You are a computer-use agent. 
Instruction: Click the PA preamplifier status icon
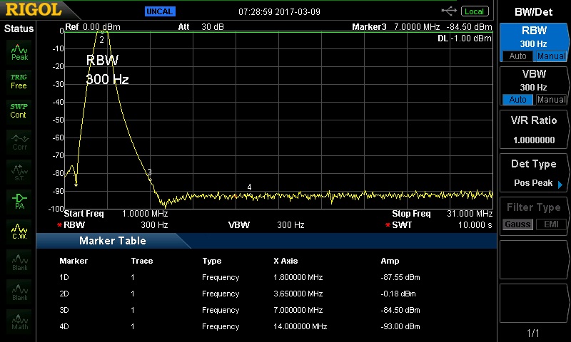click(20, 202)
